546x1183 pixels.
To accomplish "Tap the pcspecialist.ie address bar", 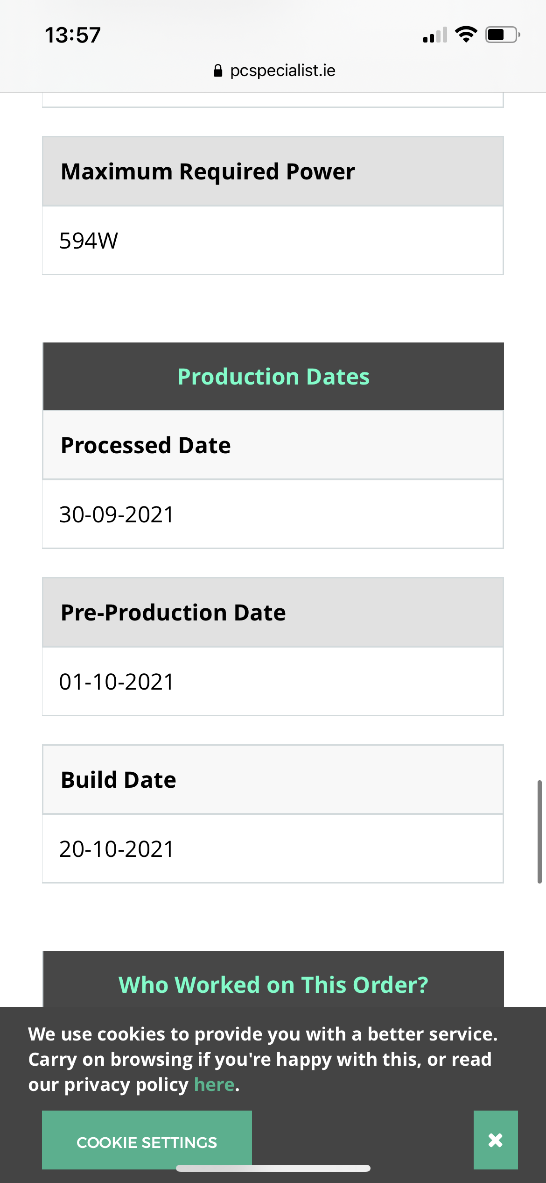I will [274, 71].
